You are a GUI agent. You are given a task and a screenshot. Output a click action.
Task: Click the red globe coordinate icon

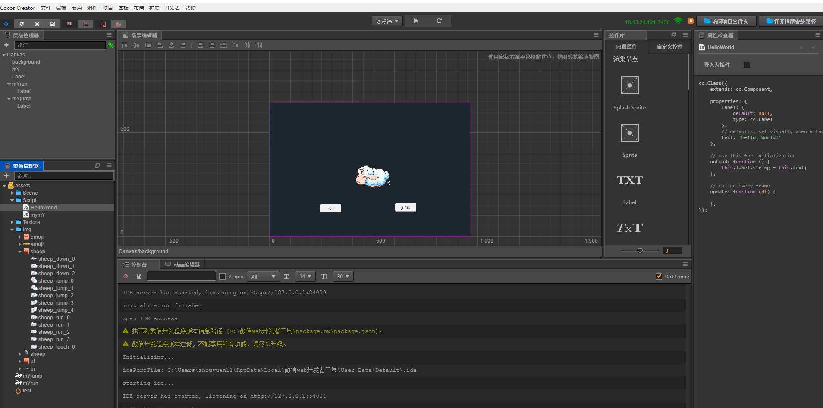click(118, 24)
